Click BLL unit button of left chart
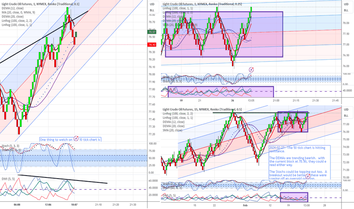The height and width of the screenshot is (209, 354). pyautogui.click(x=152, y=10)
